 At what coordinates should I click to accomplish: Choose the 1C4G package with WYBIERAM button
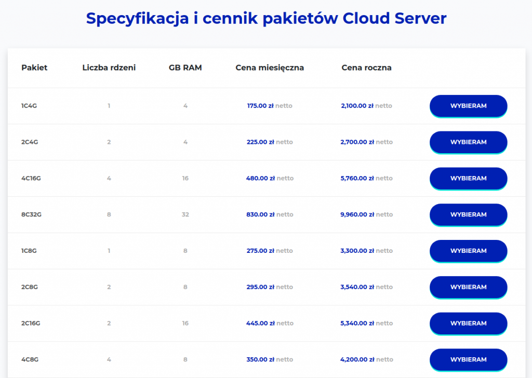click(x=468, y=106)
